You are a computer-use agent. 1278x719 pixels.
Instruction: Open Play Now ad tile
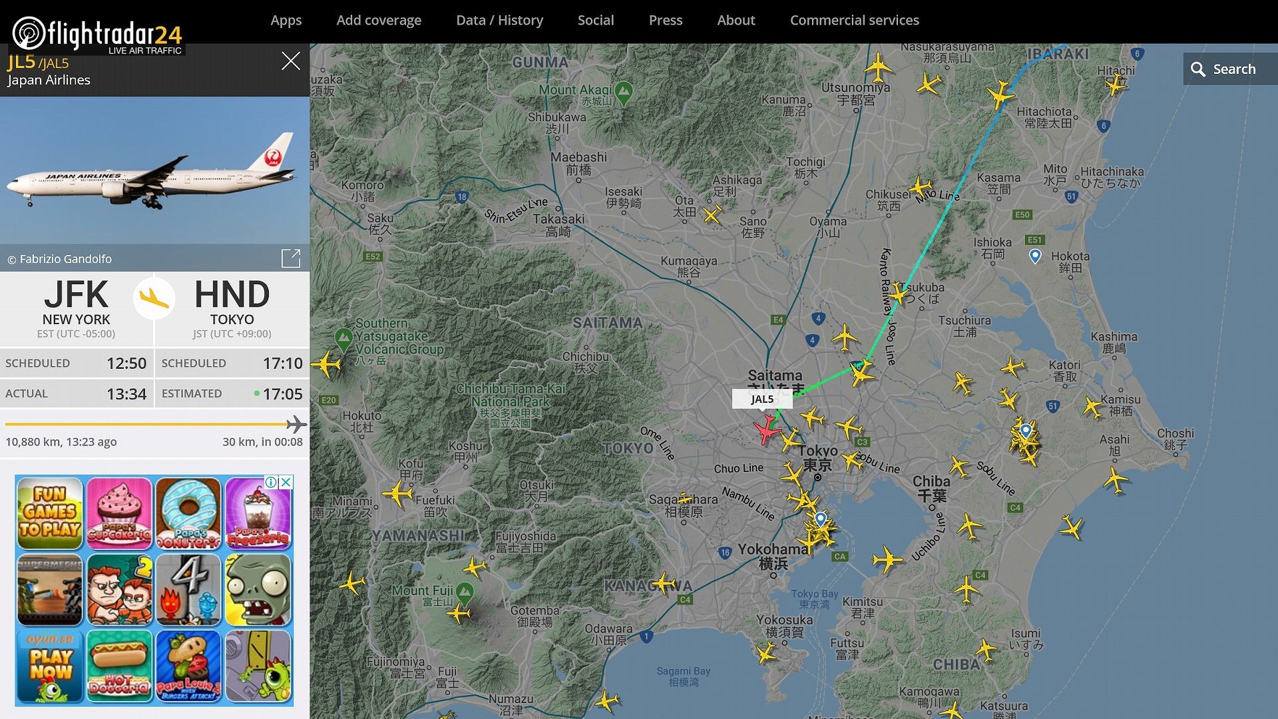point(50,666)
